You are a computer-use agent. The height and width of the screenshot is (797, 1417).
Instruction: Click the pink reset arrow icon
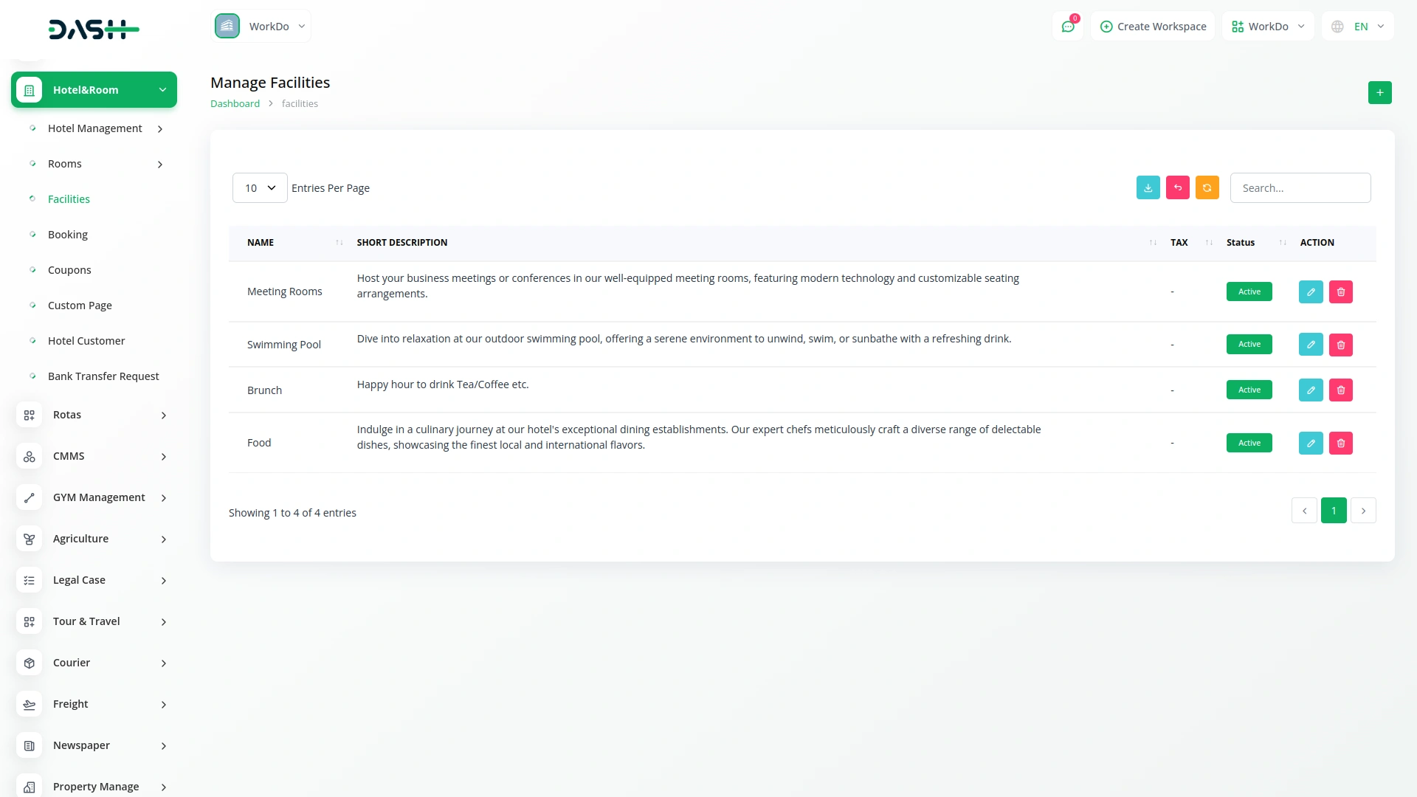[x=1177, y=188]
